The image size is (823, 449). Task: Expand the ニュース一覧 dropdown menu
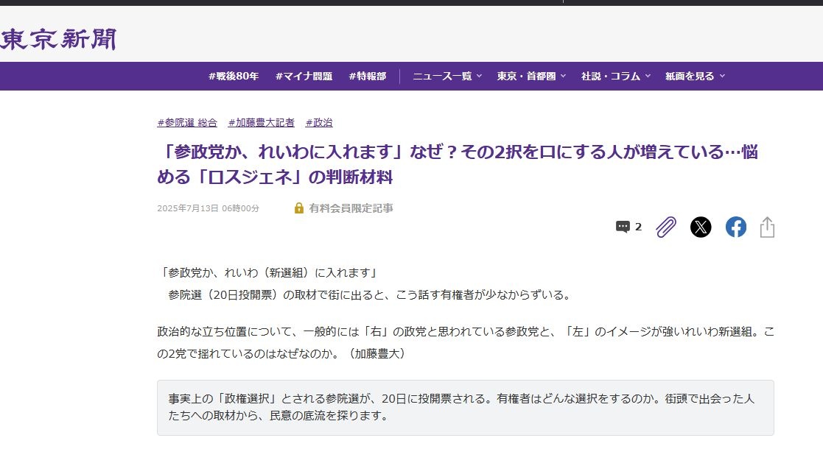coord(447,76)
